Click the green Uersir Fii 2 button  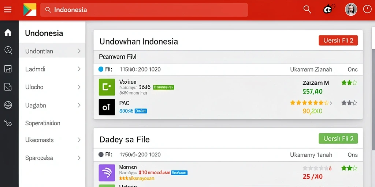pos(338,138)
